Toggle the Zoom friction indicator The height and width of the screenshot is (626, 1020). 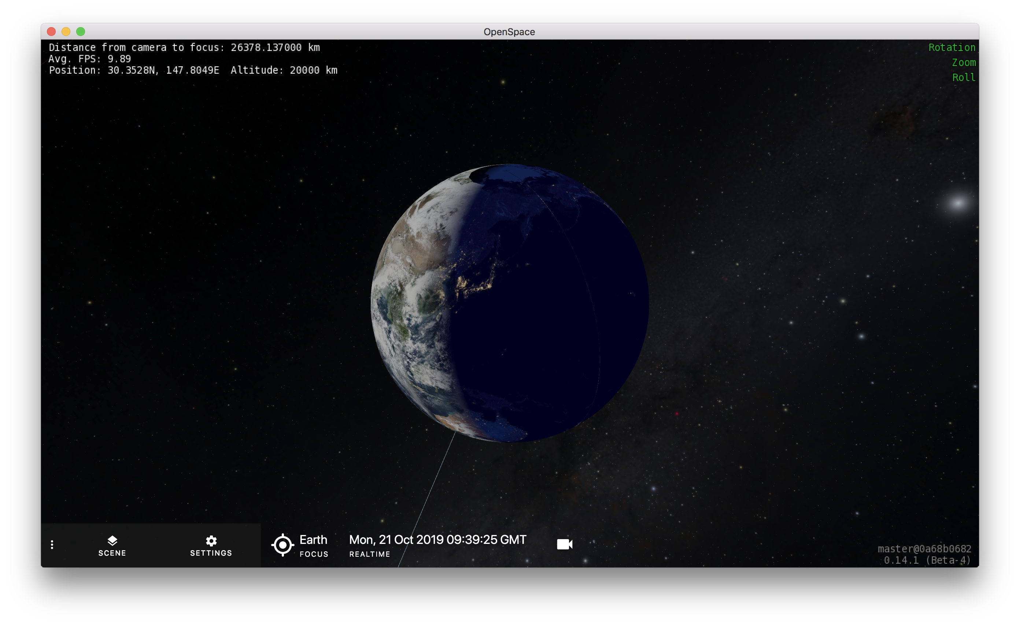(x=964, y=63)
